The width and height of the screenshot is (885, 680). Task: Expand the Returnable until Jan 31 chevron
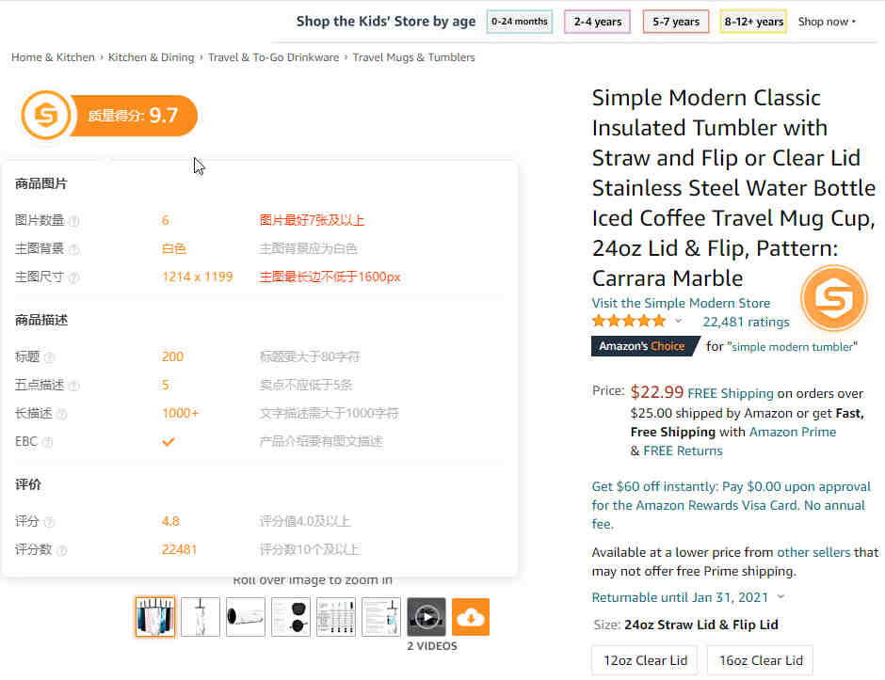point(780,596)
